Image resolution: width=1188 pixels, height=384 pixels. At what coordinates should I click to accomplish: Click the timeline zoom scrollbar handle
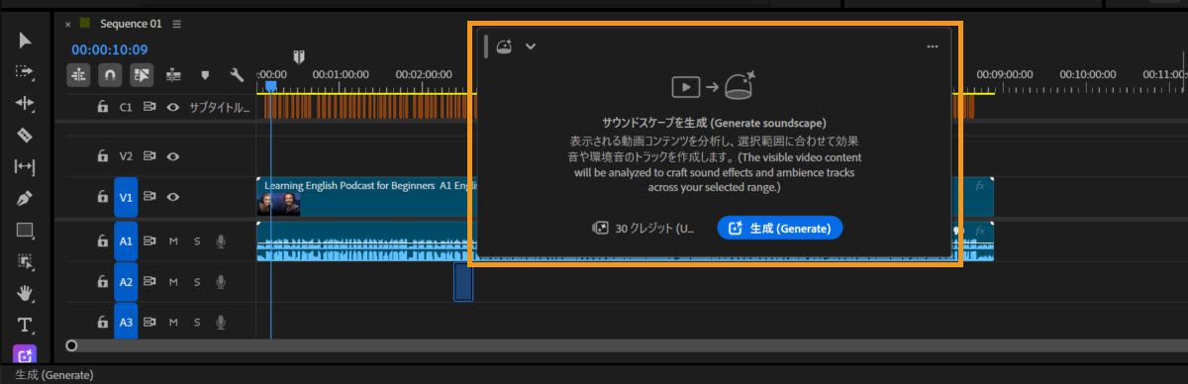pyautogui.click(x=71, y=345)
